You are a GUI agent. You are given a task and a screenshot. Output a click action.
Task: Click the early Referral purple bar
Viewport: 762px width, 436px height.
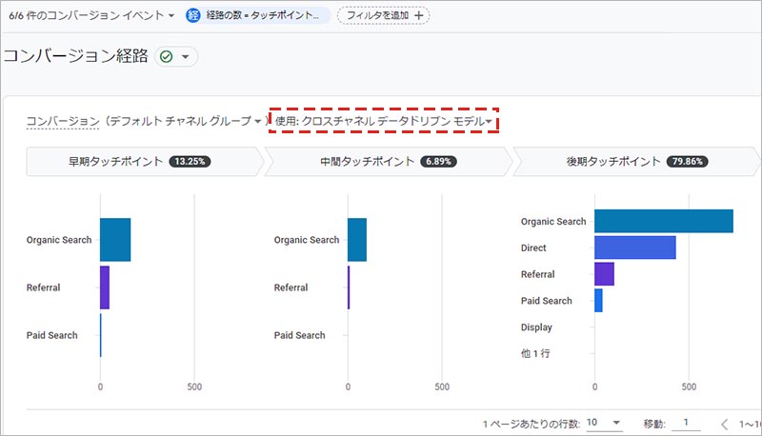(x=105, y=287)
